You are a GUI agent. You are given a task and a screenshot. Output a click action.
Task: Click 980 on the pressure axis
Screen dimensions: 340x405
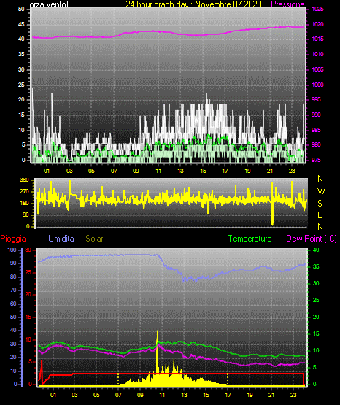316,145
